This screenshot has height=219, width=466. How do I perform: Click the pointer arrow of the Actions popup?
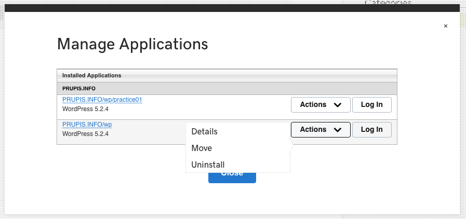(x=291, y=147)
